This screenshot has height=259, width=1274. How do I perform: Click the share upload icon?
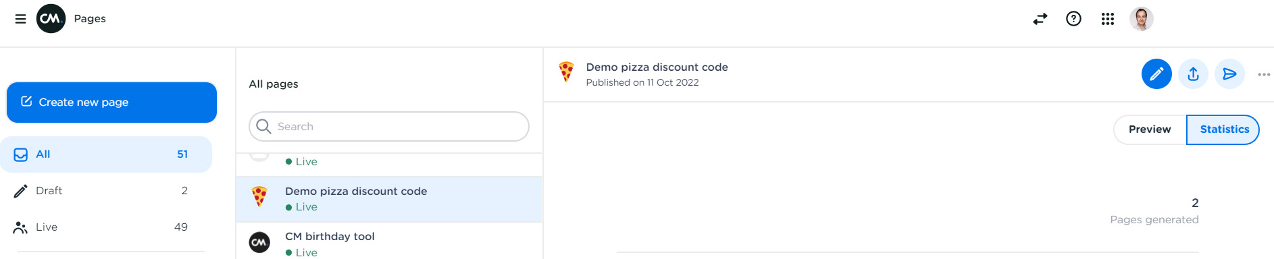point(1194,74)
